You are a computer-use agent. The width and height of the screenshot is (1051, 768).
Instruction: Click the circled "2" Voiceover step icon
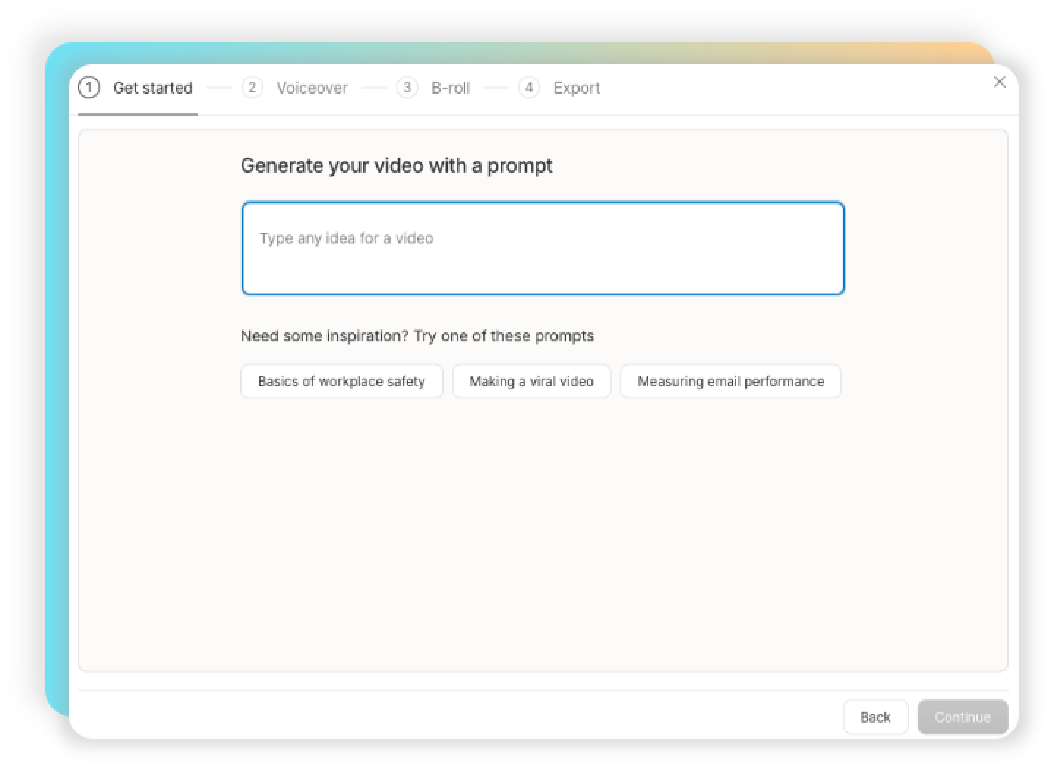pyautogui.click(x=252, y=87)
